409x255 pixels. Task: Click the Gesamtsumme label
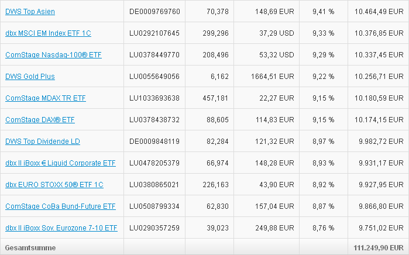[30, 248]
